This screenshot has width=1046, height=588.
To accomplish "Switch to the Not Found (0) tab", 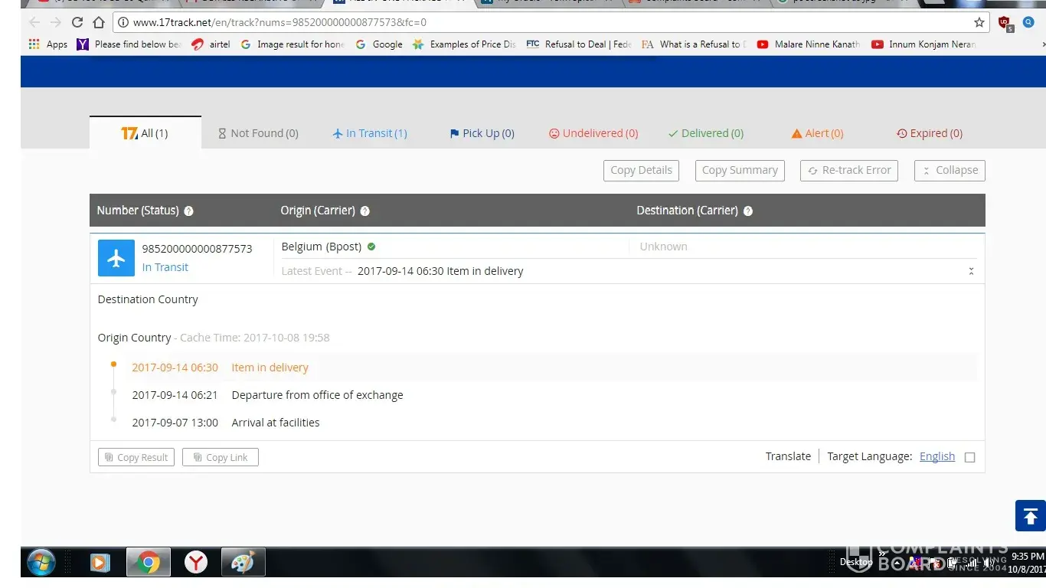I will pos(258,133).
